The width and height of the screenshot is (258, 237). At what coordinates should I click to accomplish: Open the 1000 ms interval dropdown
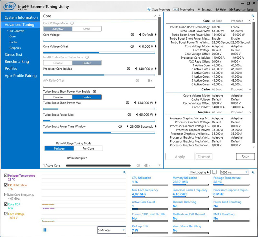(x=234, y=172)
